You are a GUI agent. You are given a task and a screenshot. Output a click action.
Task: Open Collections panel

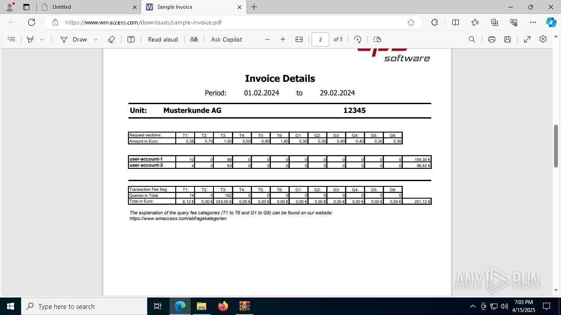click(494, 22)
